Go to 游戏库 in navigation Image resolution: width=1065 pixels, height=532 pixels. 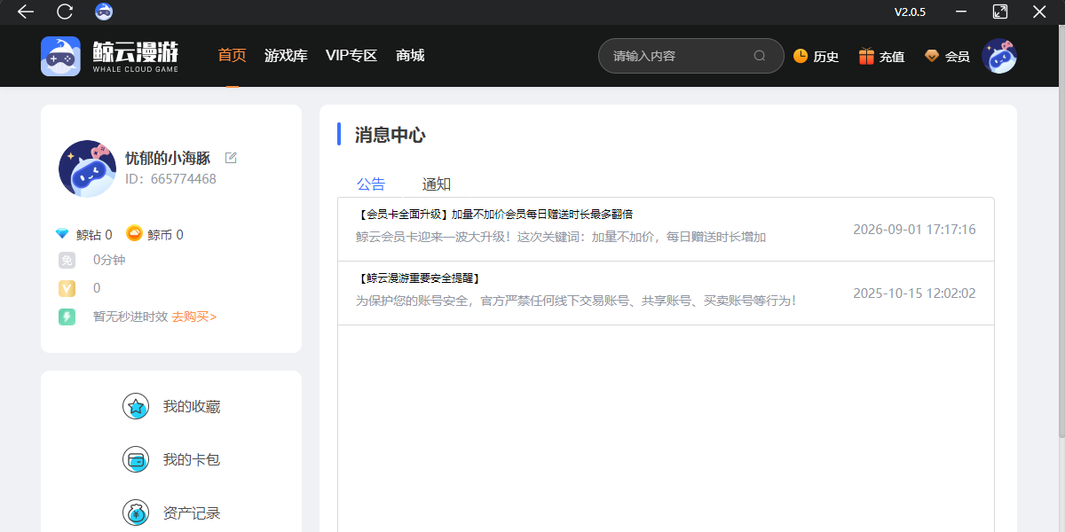[286, 56]
